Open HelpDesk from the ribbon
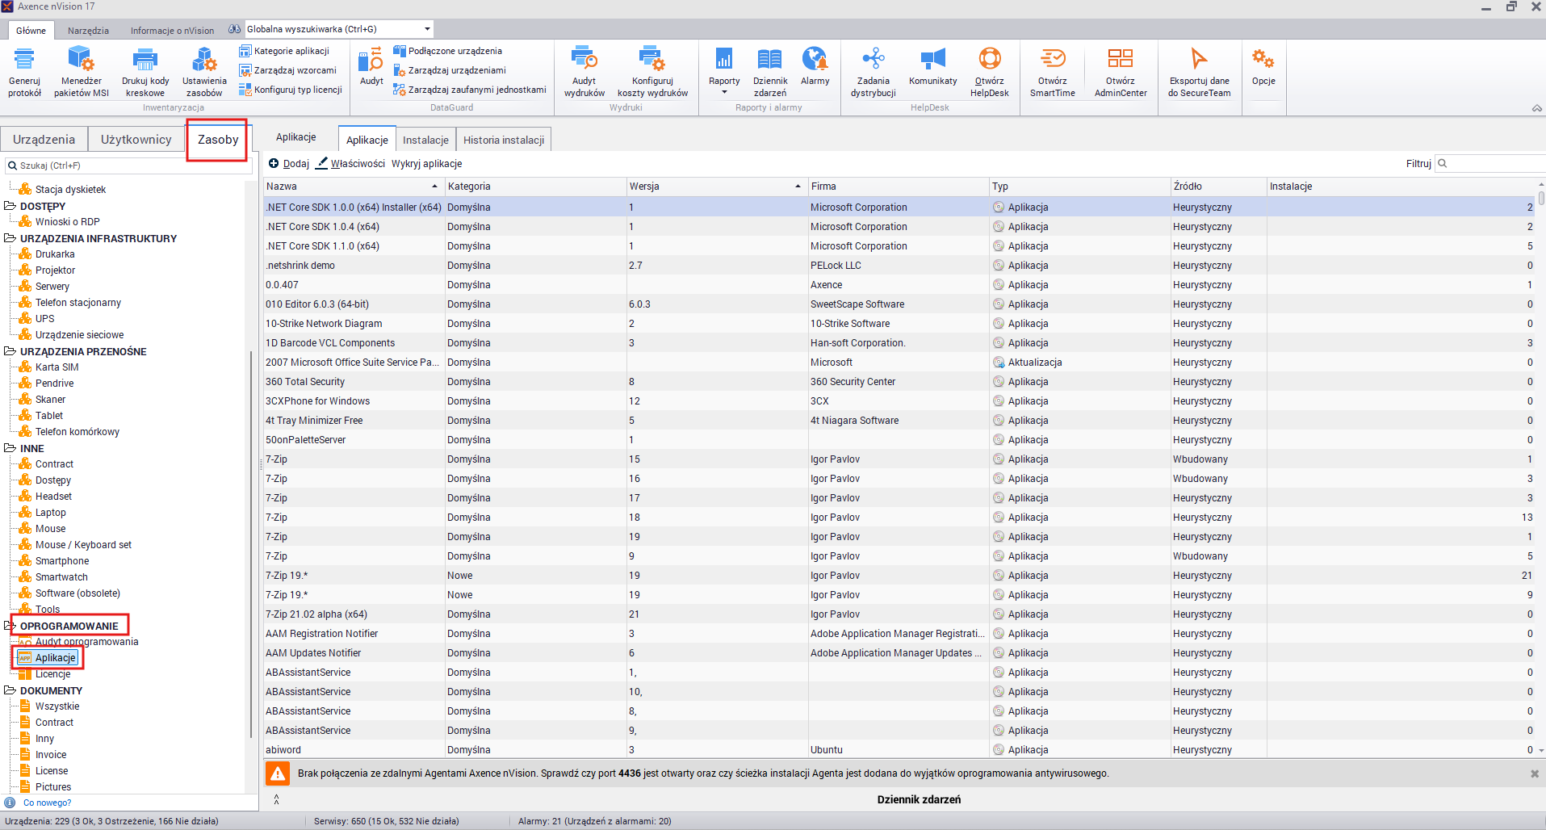 pyautogui.click(x=989, y=61)
